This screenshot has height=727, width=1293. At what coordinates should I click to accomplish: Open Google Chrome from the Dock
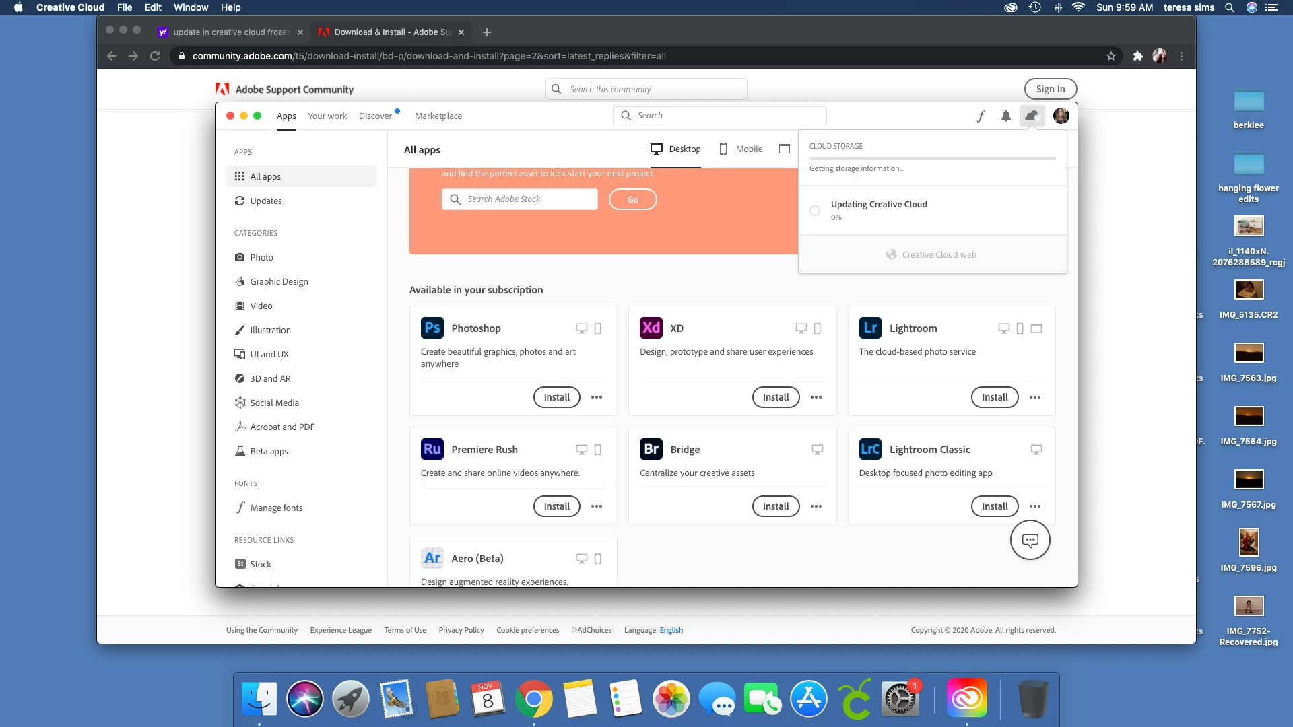(534, 698)
